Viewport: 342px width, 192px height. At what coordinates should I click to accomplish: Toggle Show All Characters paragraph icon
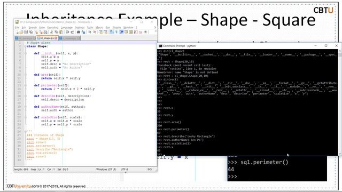coord(116,32)
